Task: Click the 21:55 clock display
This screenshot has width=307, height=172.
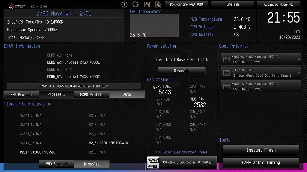Action: [284, 18]
